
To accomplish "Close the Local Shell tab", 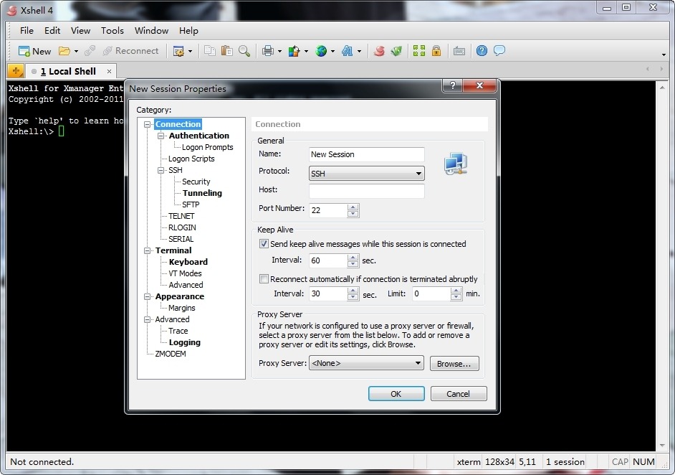I will pos(110,72).
